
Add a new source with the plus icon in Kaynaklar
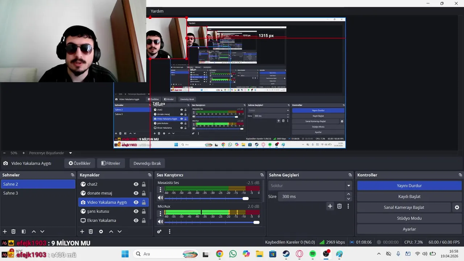tap(82, 232)
